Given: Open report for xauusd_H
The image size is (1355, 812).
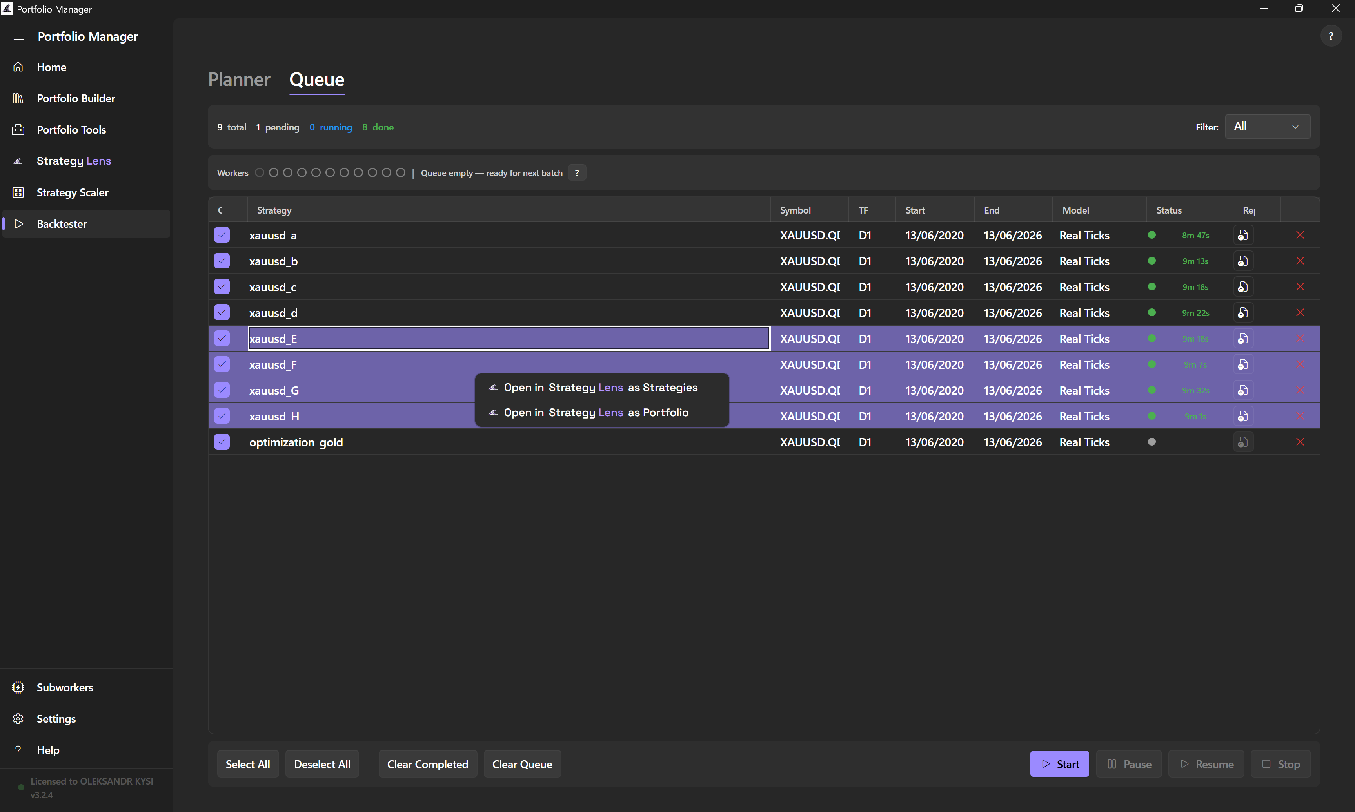Looking at the screenshot, I should coord(1243,416).
